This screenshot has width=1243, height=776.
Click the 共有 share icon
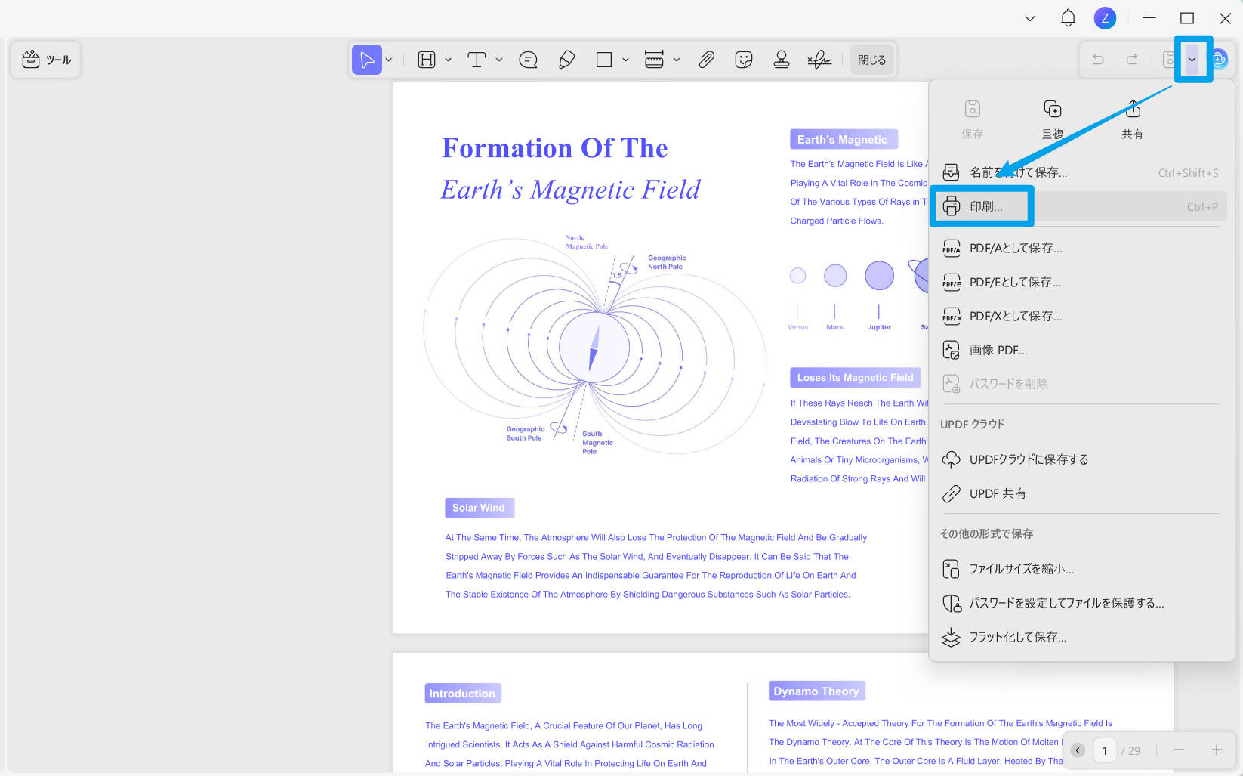click(1133, 110)
